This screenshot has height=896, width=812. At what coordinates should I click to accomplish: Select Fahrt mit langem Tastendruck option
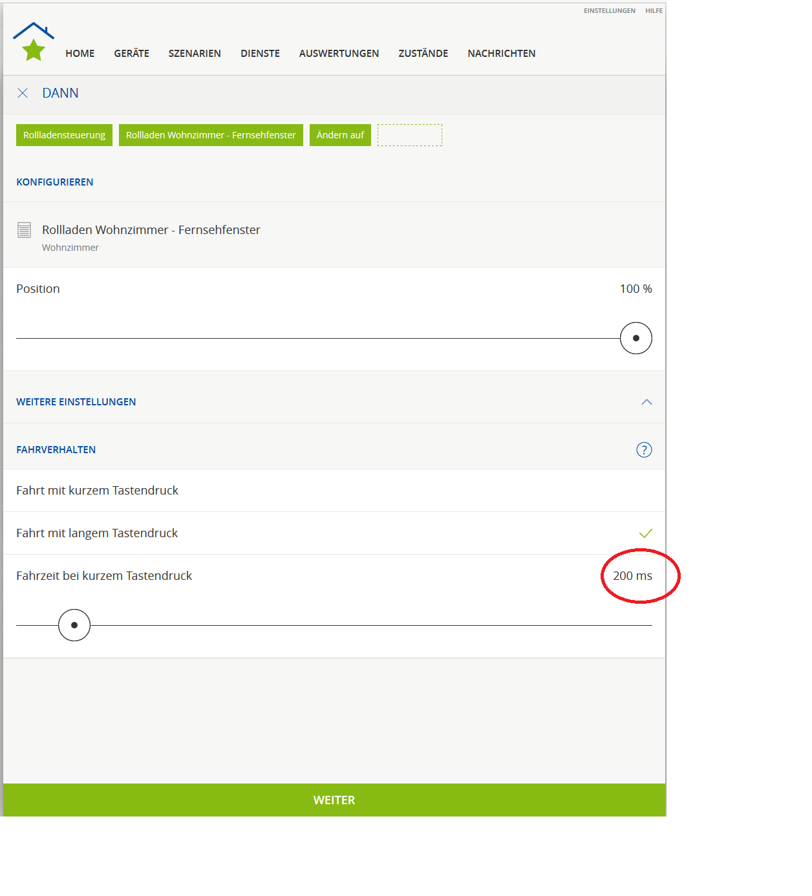(97, 533)
